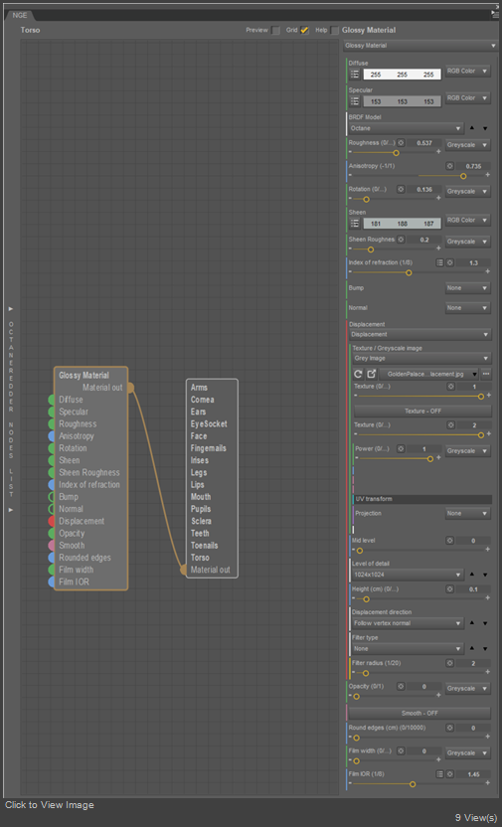Open the Bump None dropdown
502x827 pixels.
click(x=468, y=288)
